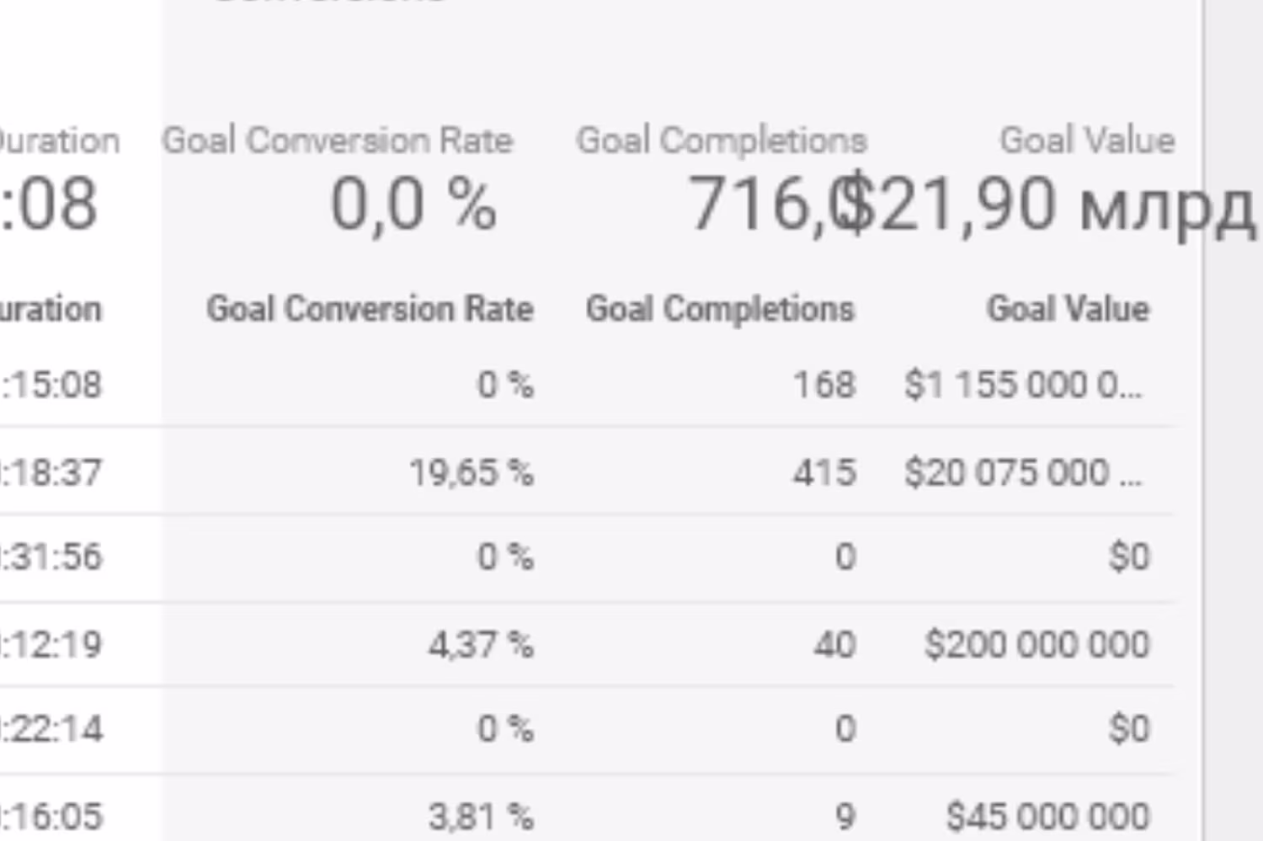1263x841 pixels.
Task: Click the $20 075 000 goal value cell
Action: (x=1023, y=472)
